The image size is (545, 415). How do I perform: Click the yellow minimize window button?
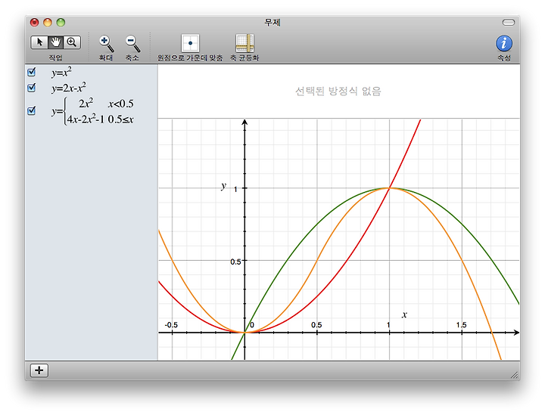pyautogui.click(x=47, y=23)
